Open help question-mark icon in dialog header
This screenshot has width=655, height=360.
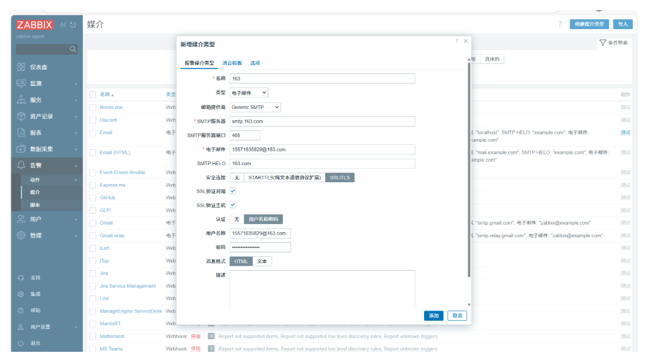(456, 41)
